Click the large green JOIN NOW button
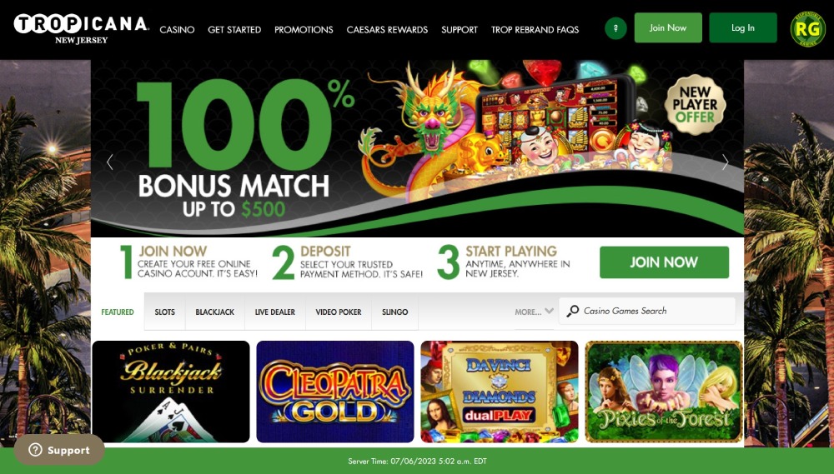This screenshot has width=834, height=474. point(665,262)
